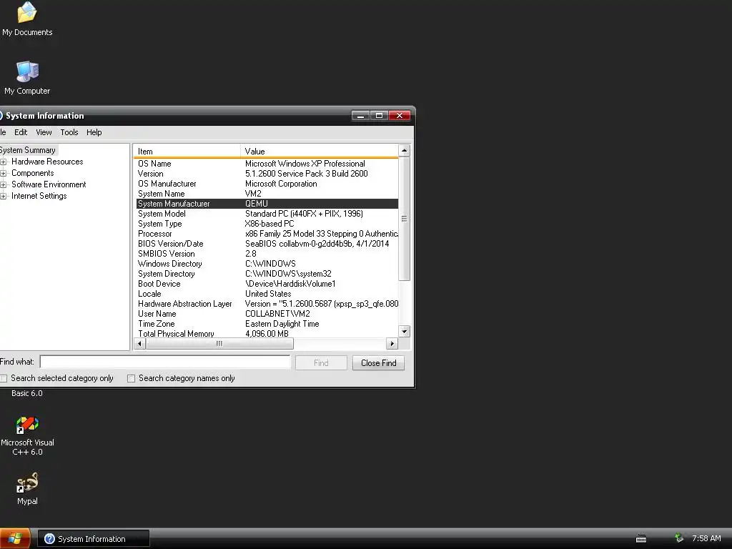This screenshot has height=549, width=732.
Task: Select the Total Physical Memory row
Action: (267, 334)
